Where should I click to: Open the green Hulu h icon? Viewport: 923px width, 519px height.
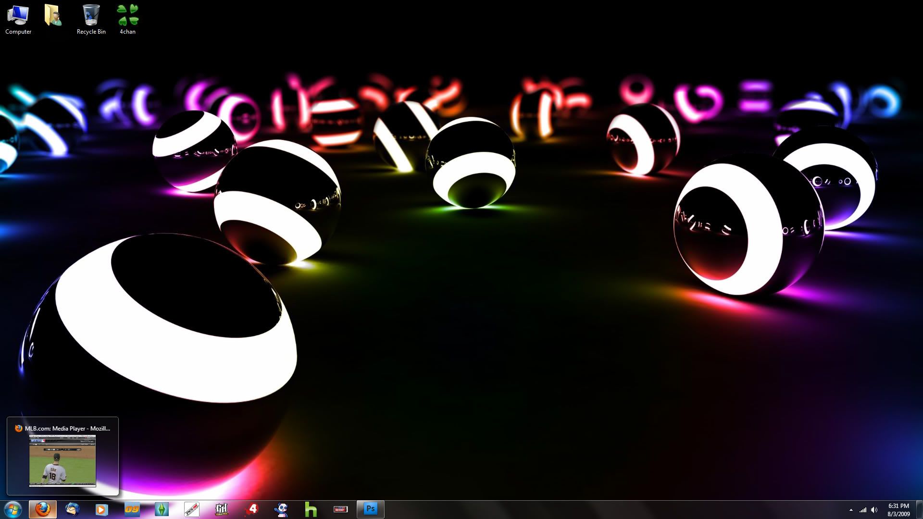[x=311, y=509]
